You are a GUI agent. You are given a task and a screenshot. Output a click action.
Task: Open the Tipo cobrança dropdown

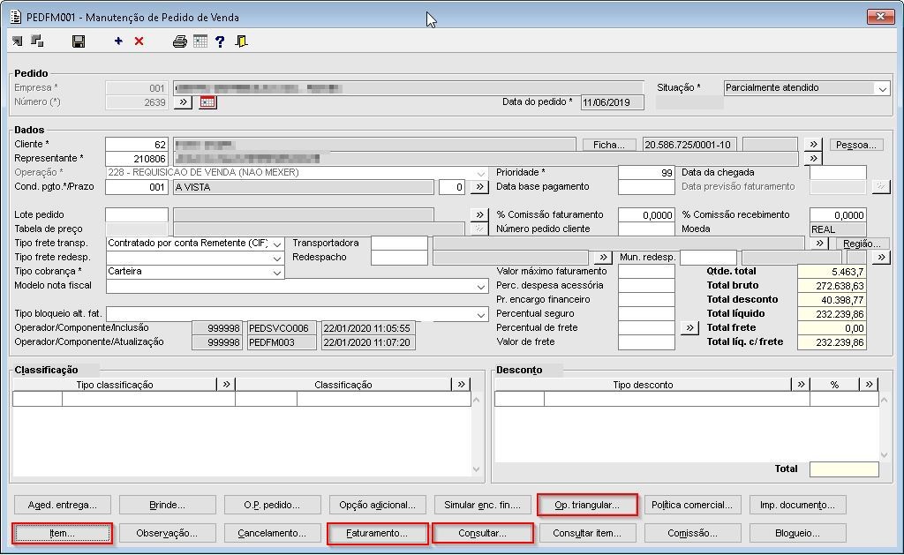click(x=277, y=272)
